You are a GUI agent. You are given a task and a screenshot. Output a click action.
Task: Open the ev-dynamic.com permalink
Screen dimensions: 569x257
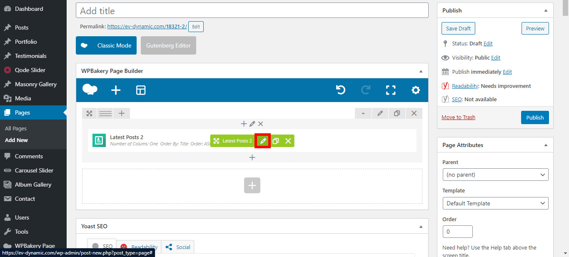click(x=147, y=26)
